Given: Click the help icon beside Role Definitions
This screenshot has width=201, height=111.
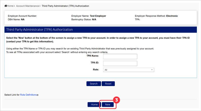Looking at the screenshot, I should (38, 95).
